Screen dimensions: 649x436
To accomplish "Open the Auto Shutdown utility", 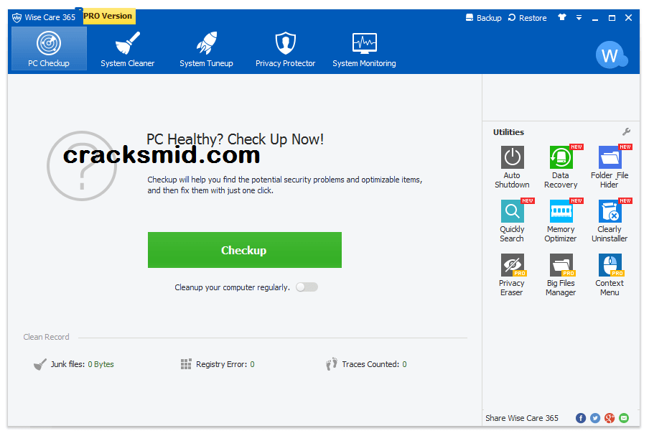I will [512, 167].
